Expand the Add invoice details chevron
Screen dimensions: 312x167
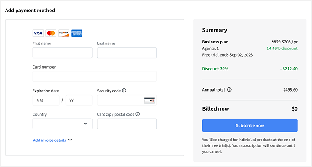click(70, 140)
